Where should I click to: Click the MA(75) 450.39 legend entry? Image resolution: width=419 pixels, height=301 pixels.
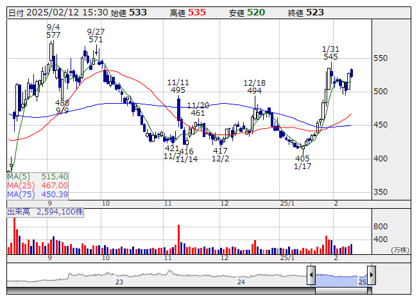pos(37,195)
